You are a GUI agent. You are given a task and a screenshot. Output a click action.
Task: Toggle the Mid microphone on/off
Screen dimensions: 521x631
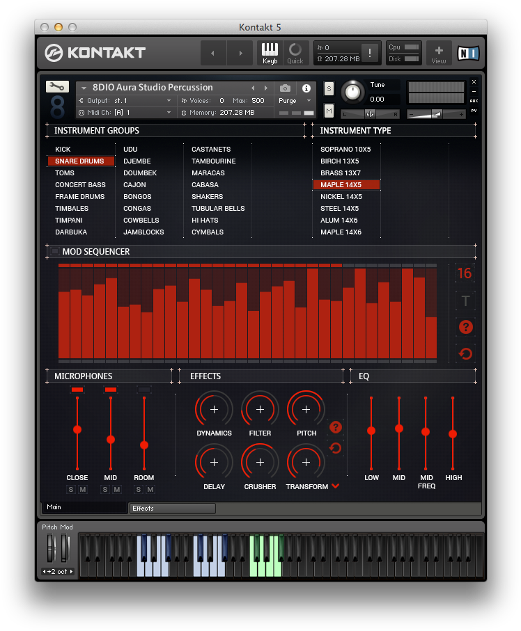pyautogui.click(x=111, y=390)
